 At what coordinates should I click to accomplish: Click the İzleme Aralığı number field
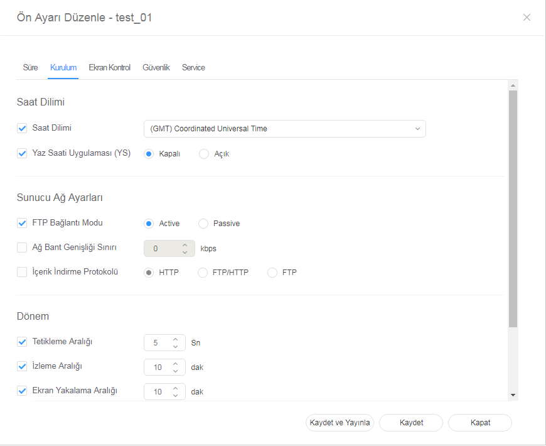tap(158, 367)
